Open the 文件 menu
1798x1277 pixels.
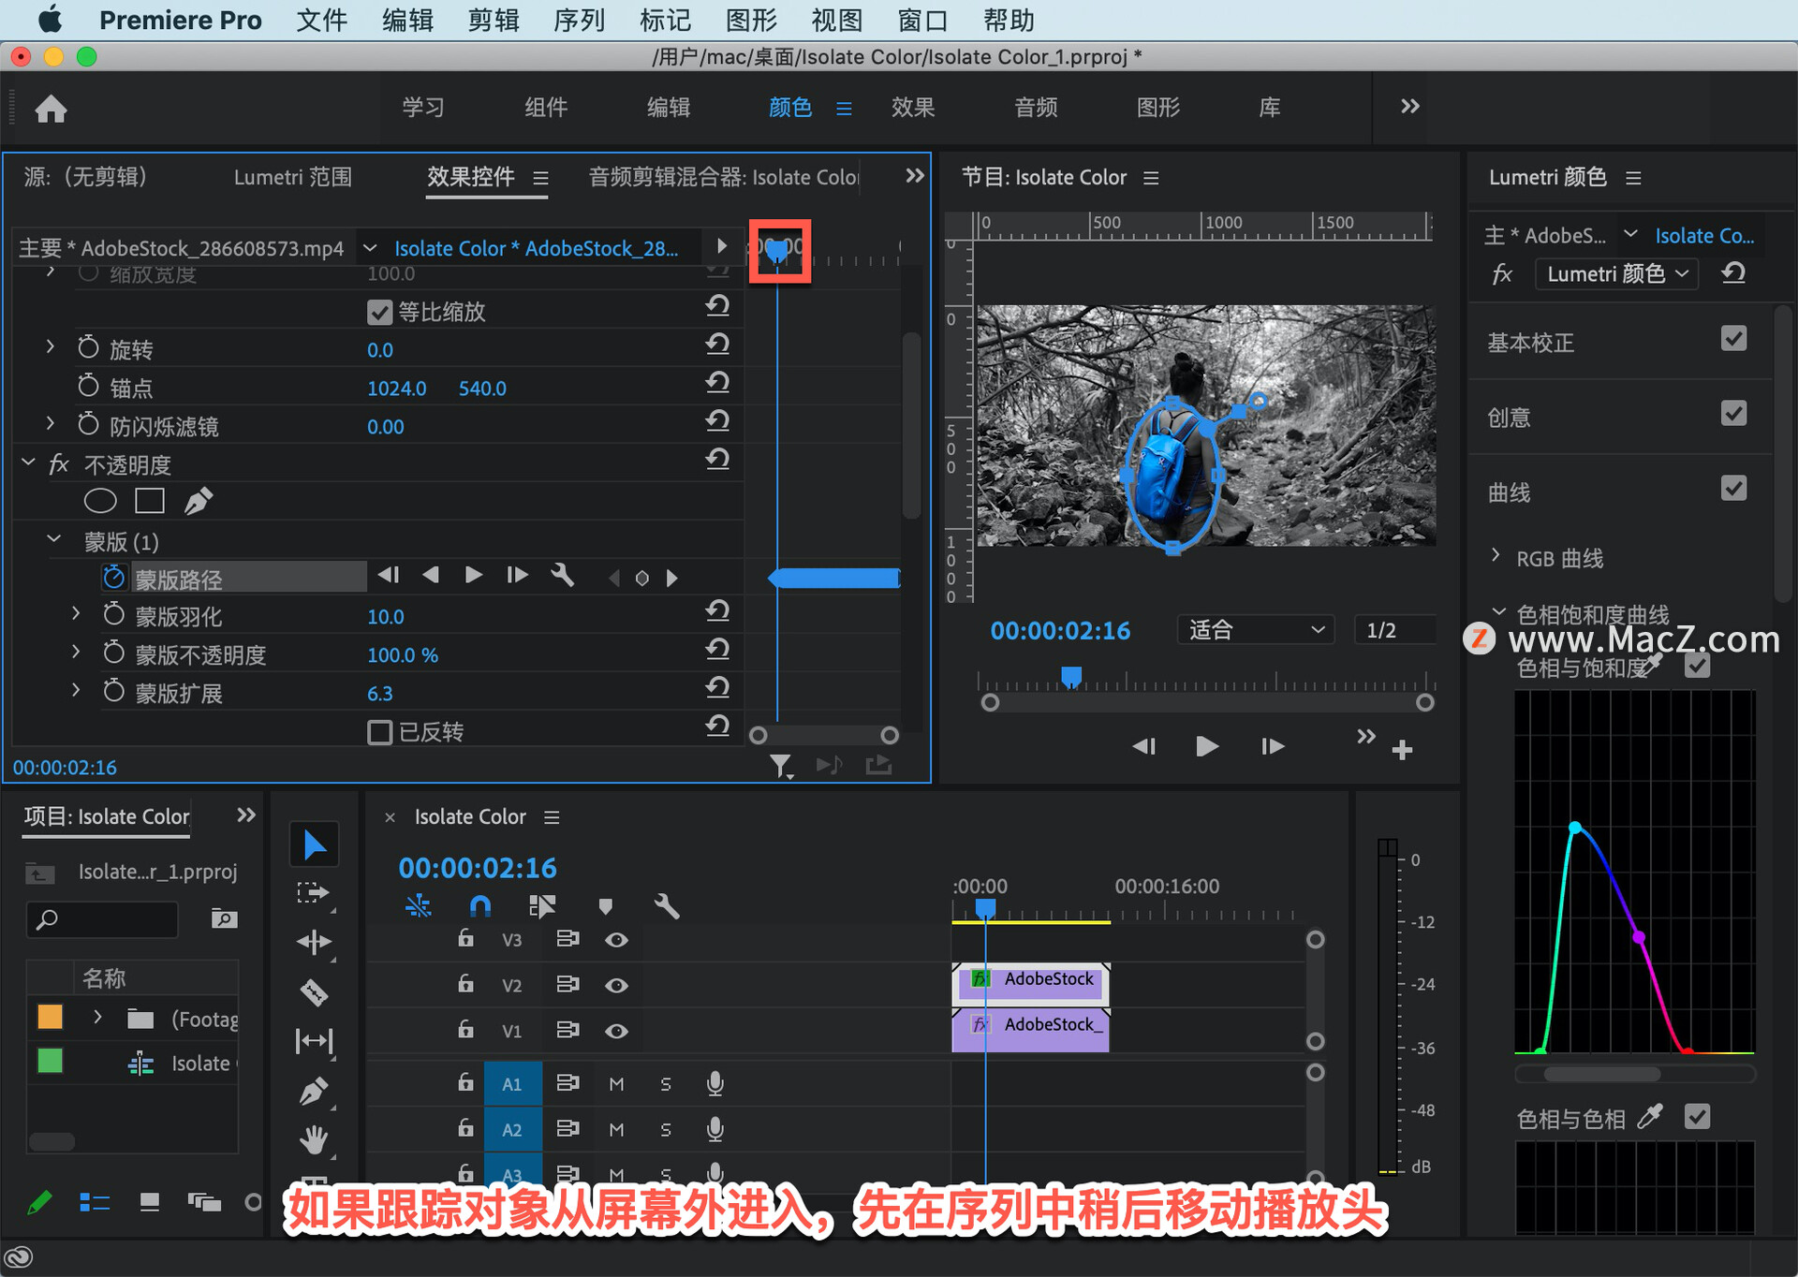(321, 20)
